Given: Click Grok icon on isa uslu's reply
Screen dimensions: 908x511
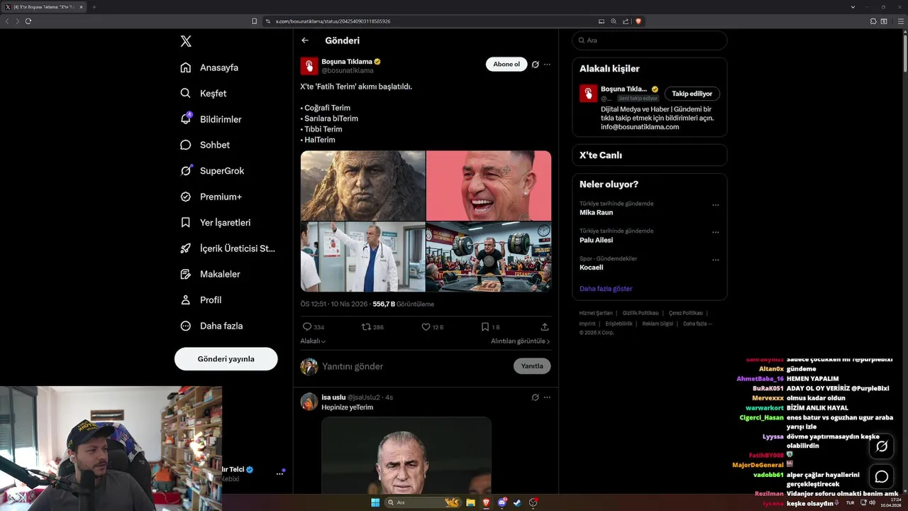Looking at the screenshot, I should (536, 397).
